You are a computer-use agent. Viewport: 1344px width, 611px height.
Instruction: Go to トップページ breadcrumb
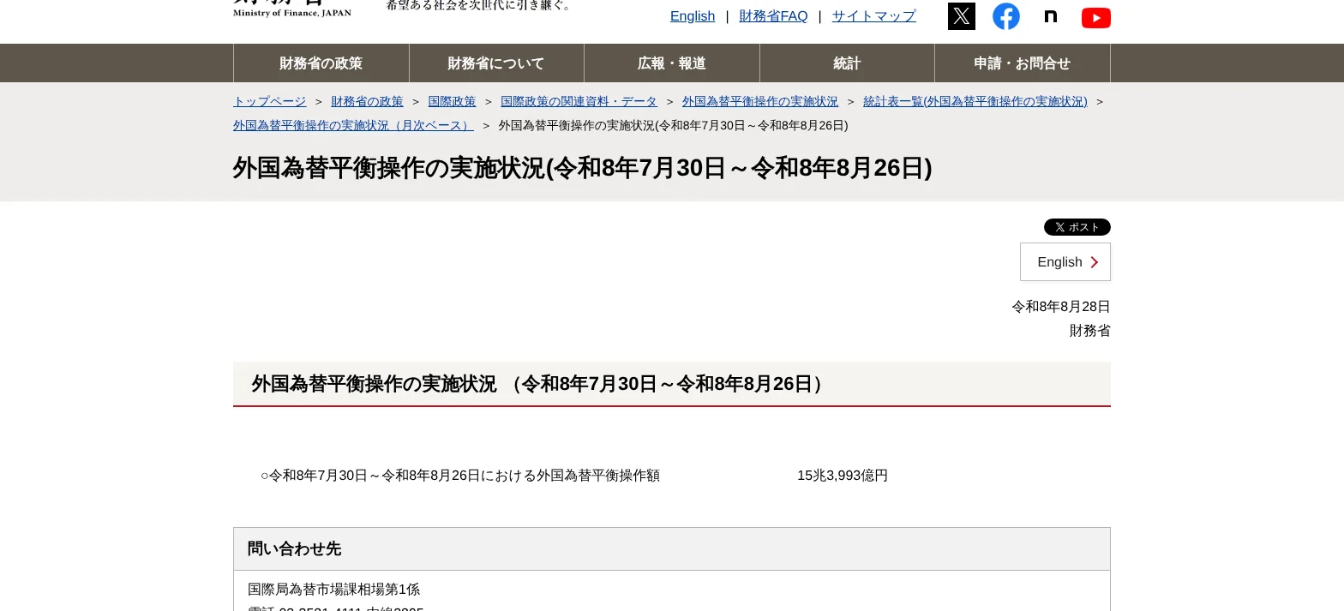(x=269, y=101)
